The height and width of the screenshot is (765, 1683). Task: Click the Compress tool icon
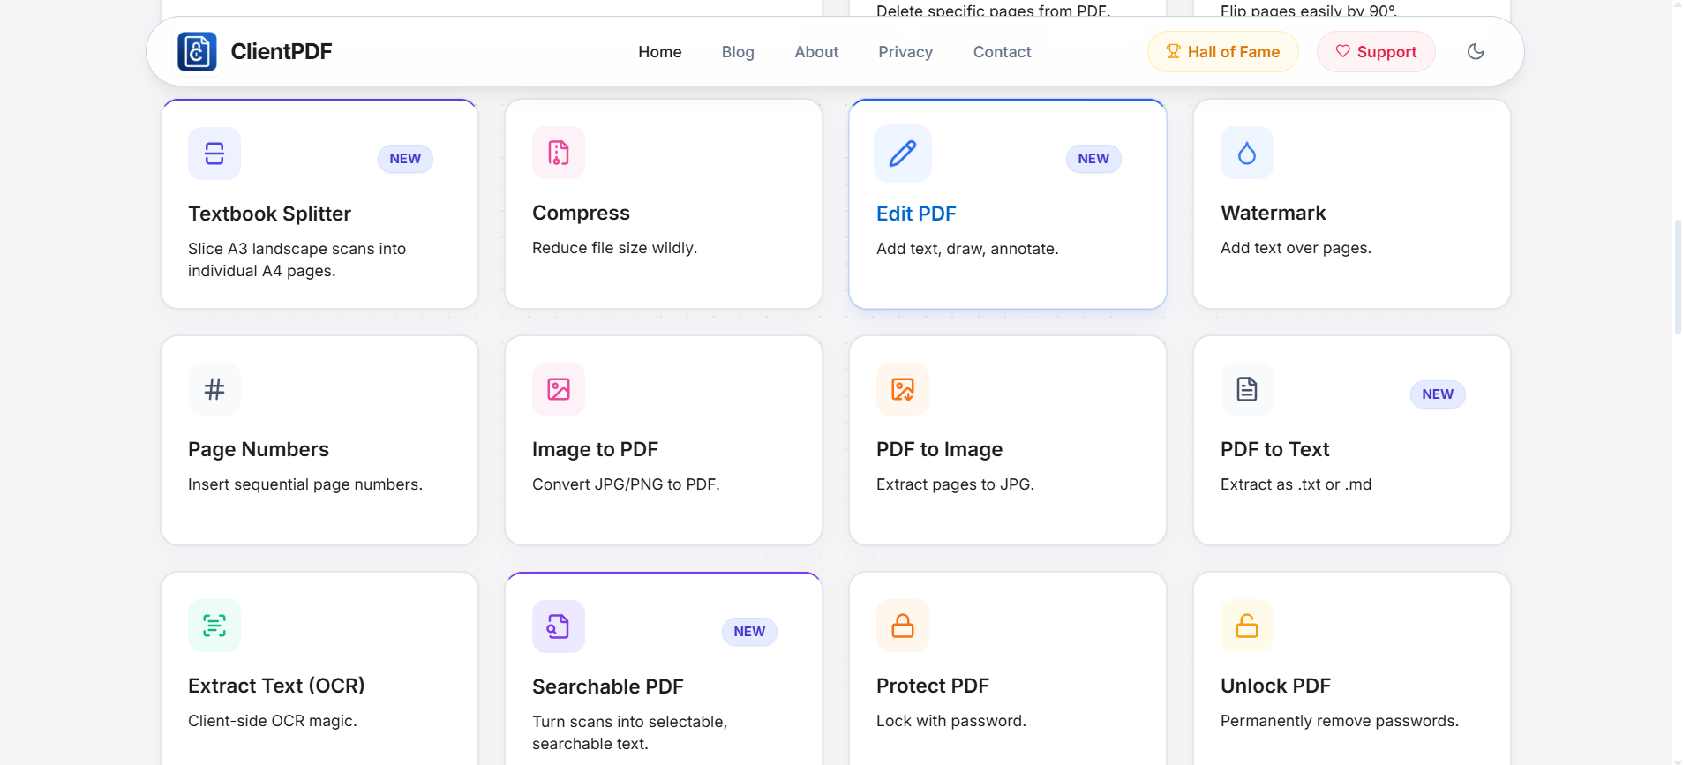coord(559,153)
